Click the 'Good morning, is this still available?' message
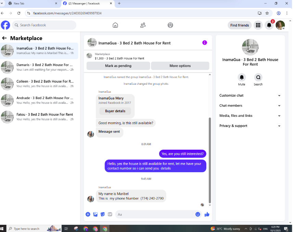297x232 pixels. coord(126,123)
